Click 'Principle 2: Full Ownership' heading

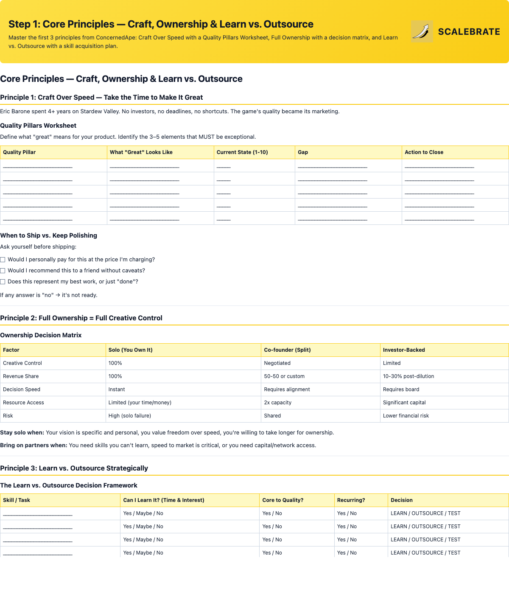pyautogui.click(x=81, y=318)
